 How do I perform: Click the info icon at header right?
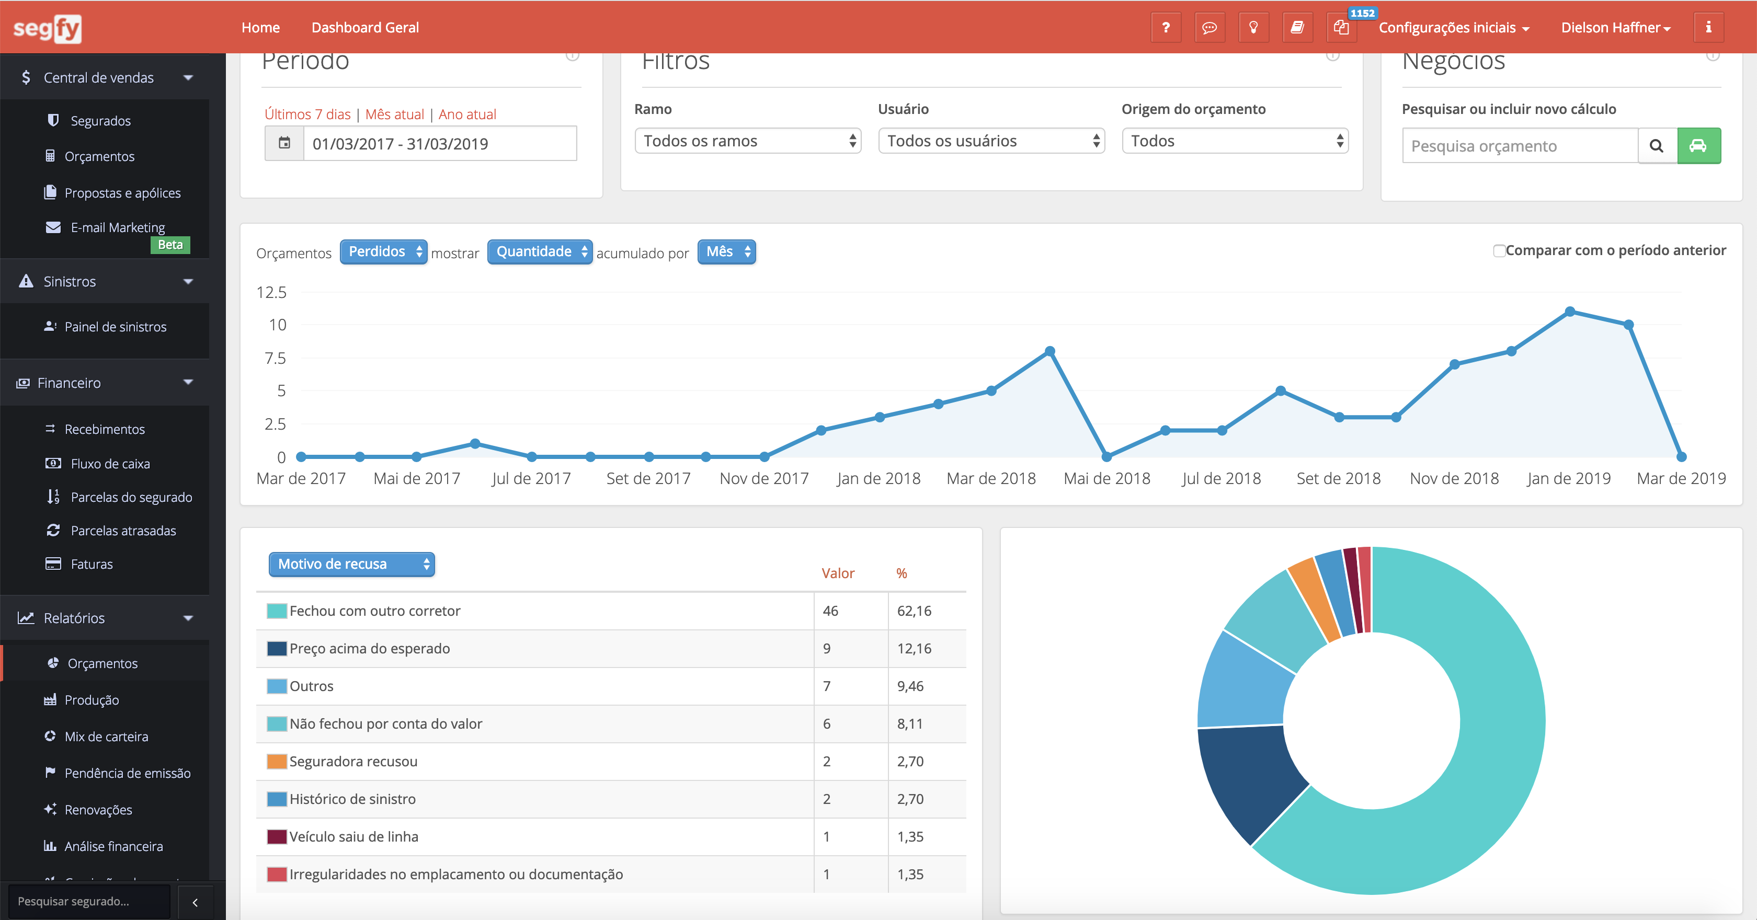(1708, 28)
